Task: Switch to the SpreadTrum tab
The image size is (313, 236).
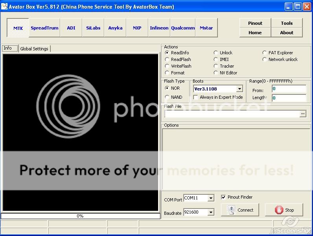Action: click(44, 28)
